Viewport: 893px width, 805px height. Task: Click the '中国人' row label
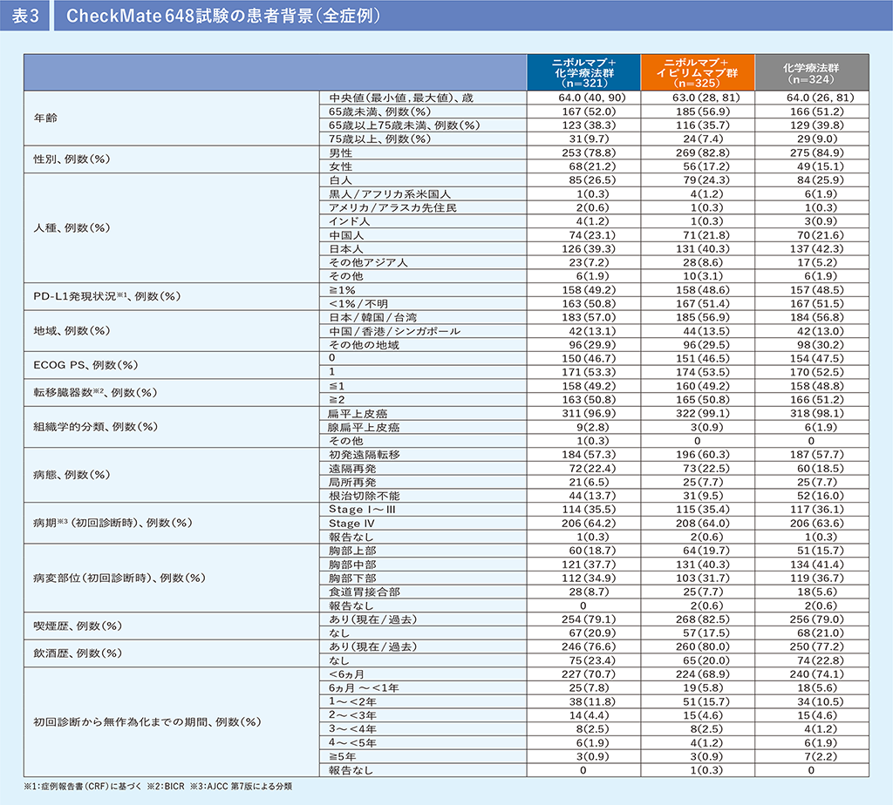(x=346, y=235)
